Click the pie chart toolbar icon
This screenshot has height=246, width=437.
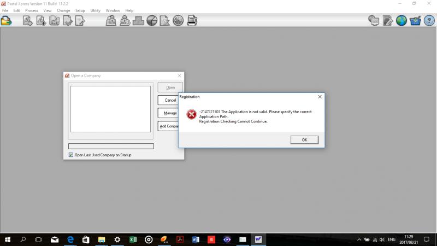point(152,21)
